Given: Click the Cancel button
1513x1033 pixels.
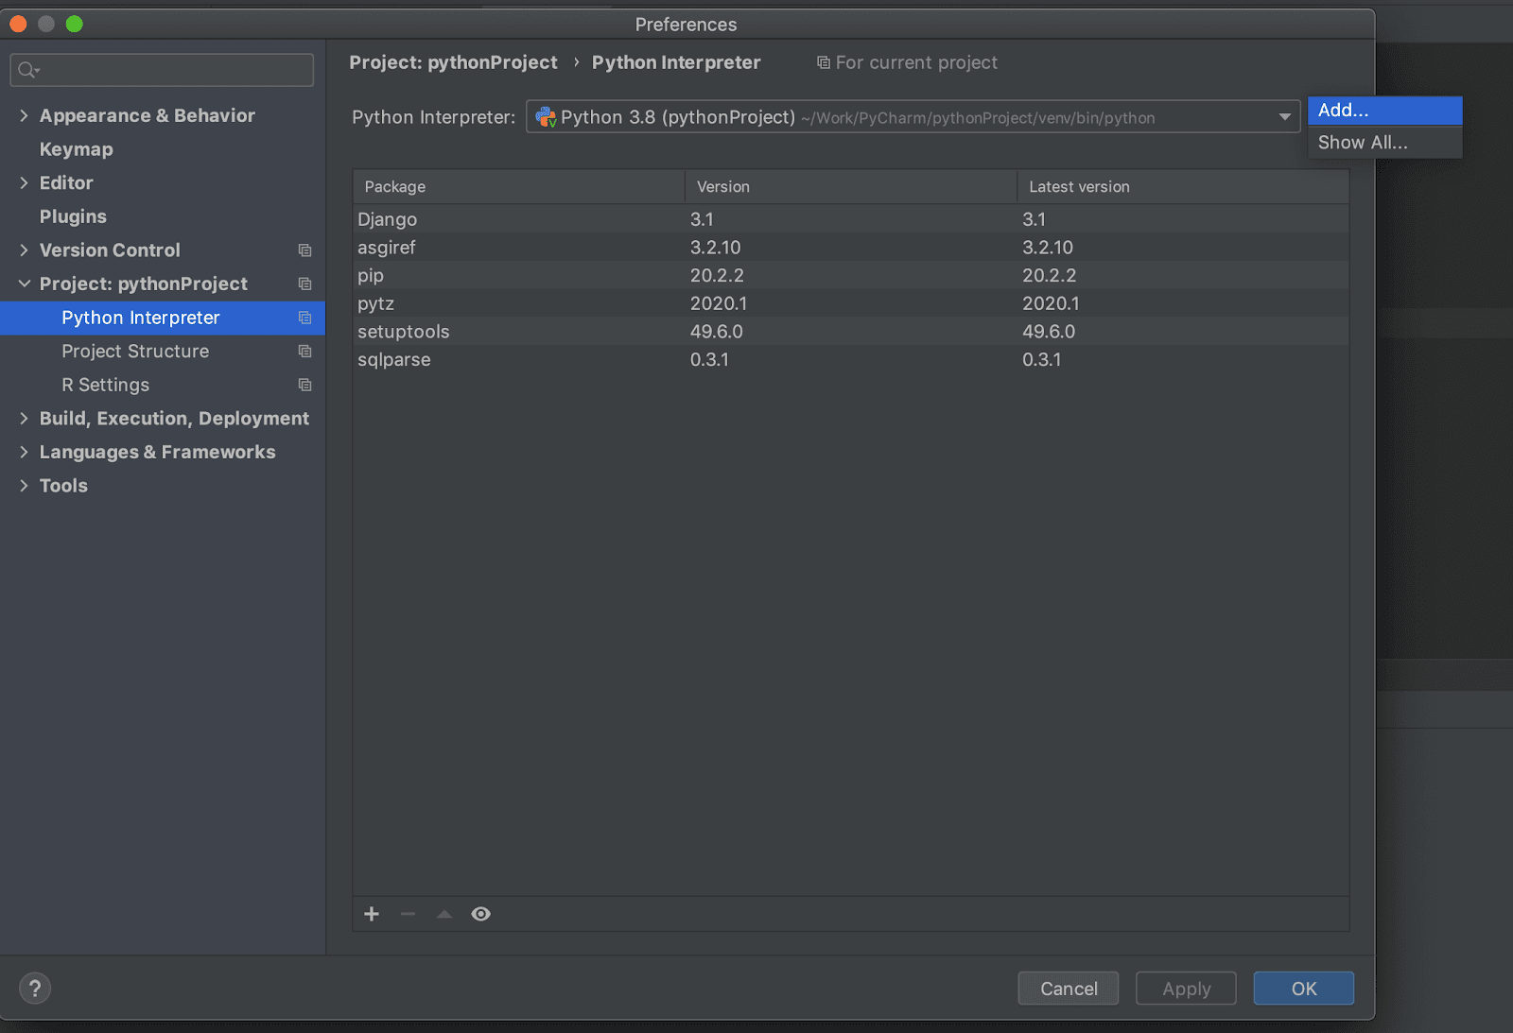Looking at the screenshot, I should 1069,989.
